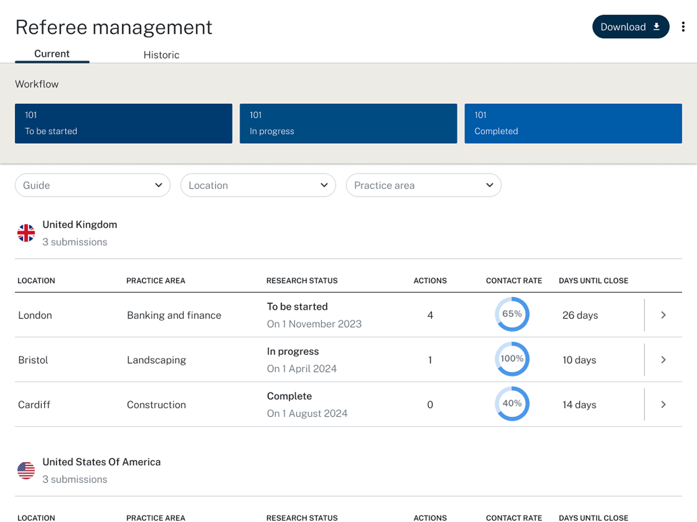Open the Practice area dropdown
The image size is (697, 522).
click(423, 185)
